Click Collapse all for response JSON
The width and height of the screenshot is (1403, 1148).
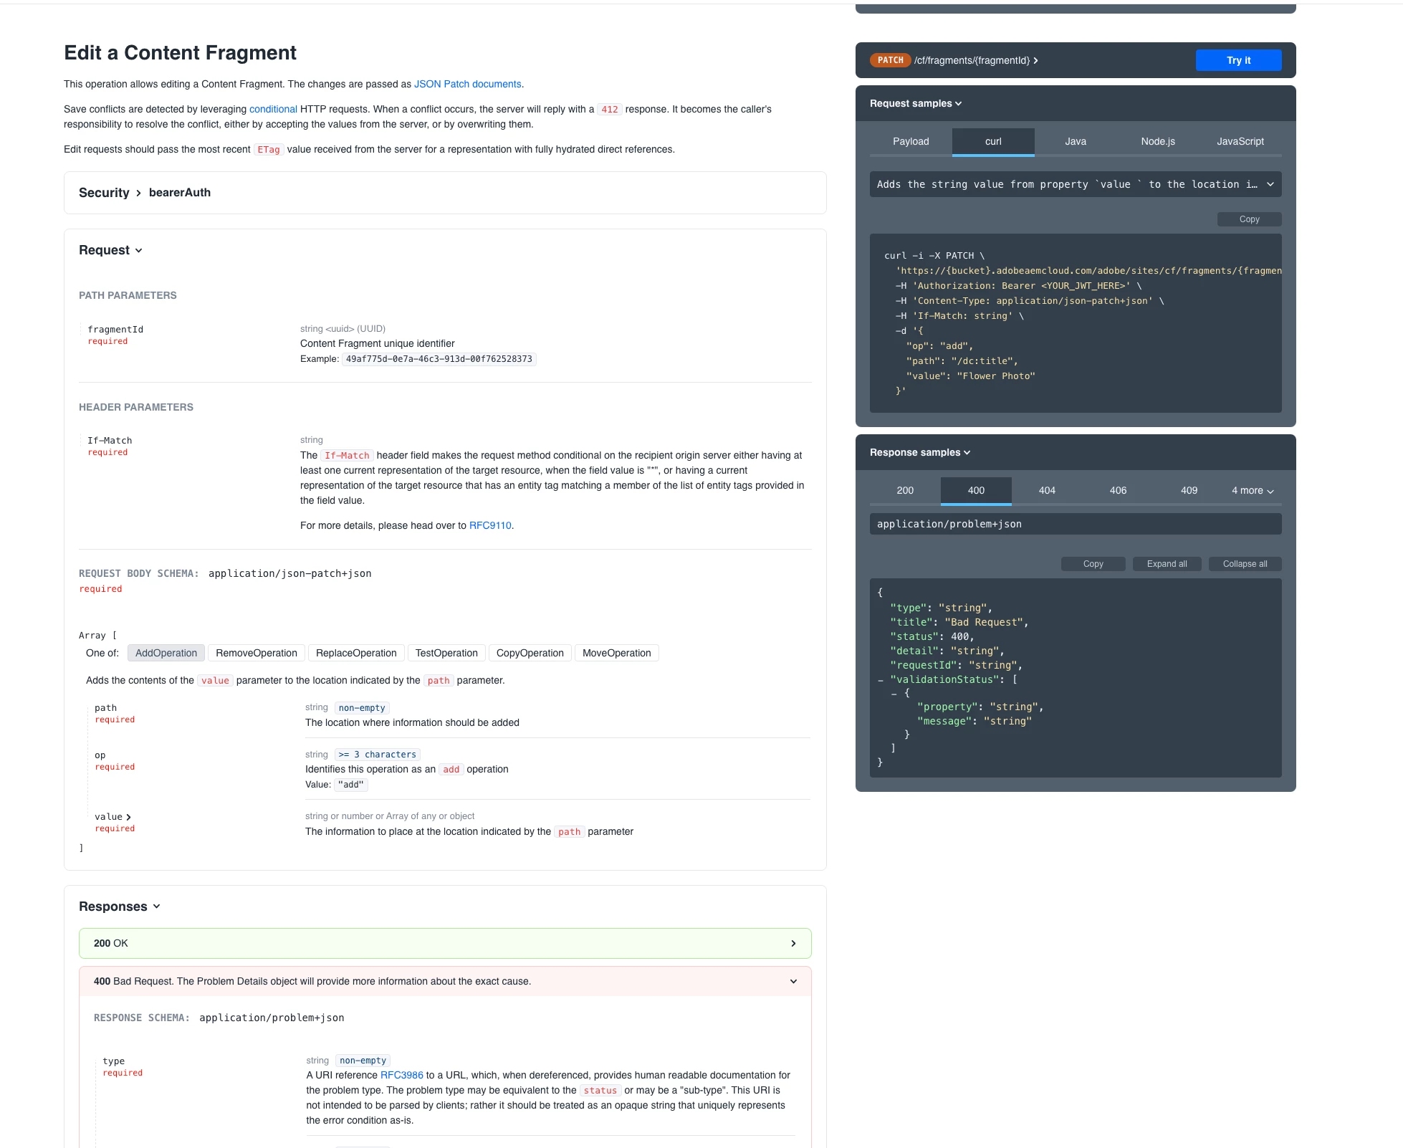(1244, 564)
